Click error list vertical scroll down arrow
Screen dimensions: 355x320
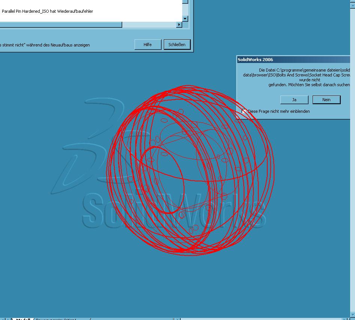tap(185, 19)
